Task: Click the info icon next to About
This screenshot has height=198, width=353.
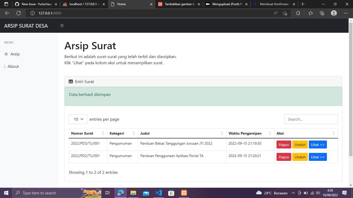Action: pyautogui.click(x=4, y=66)
